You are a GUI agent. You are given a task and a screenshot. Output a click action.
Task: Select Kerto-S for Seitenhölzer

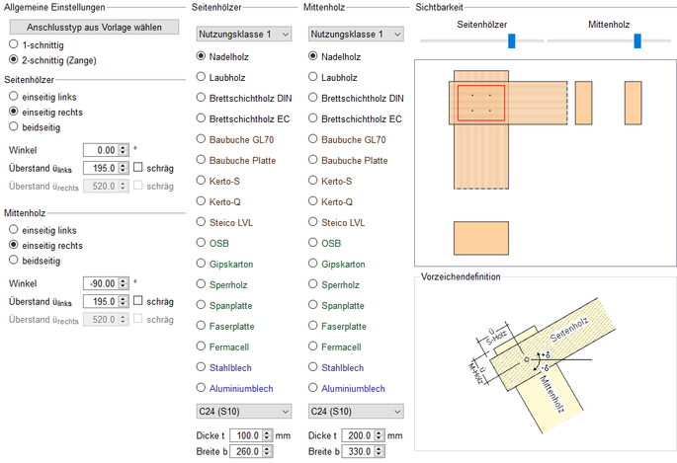[x=203, y=181]
